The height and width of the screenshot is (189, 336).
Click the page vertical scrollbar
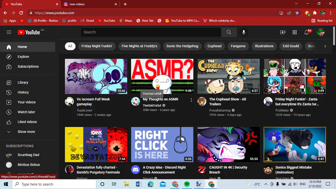pyautogui.click(x=334, y=35)
